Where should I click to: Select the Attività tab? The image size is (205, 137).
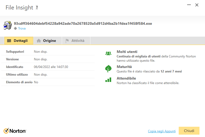(76, 41)
